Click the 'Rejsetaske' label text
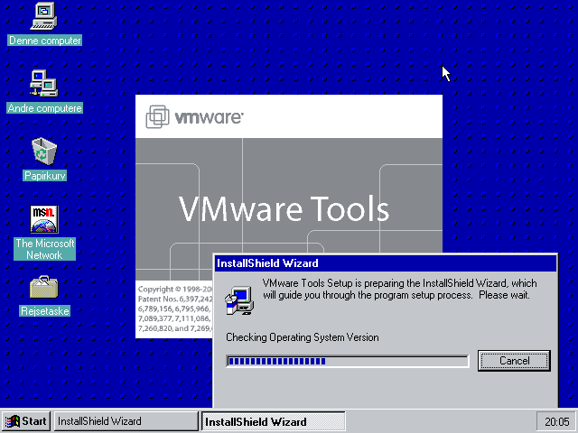This screenshot has width=578, height=433. [x=44, y=310]
